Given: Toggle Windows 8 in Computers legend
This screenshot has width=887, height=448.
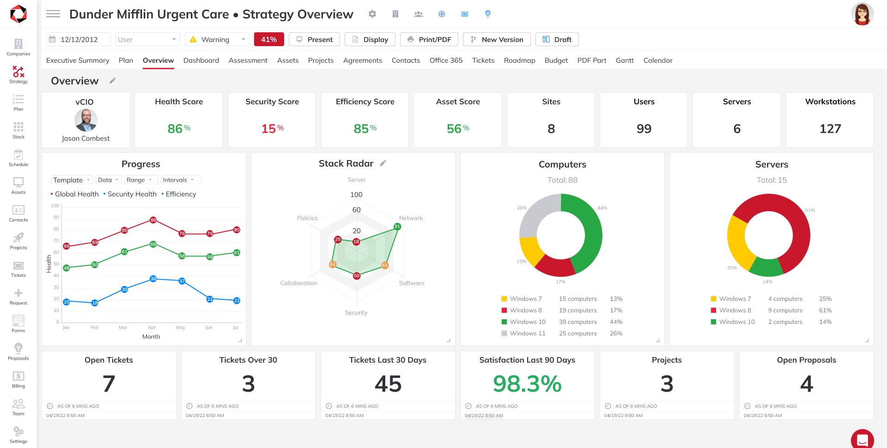Looking at the screenshot, I should (x=522, y=311).
